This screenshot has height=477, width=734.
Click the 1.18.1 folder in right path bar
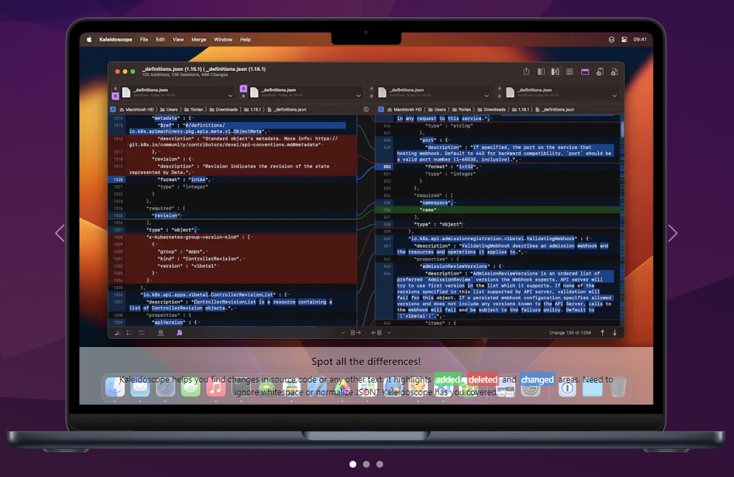tap(524, 109)
